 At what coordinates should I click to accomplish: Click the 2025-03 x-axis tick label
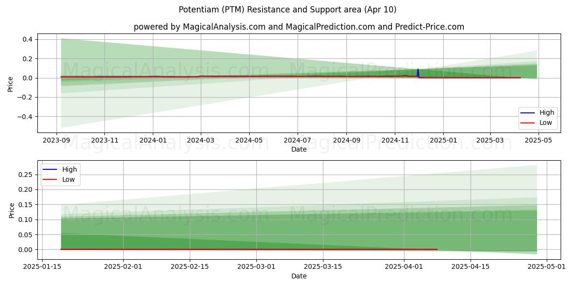(x=490, y=141)
